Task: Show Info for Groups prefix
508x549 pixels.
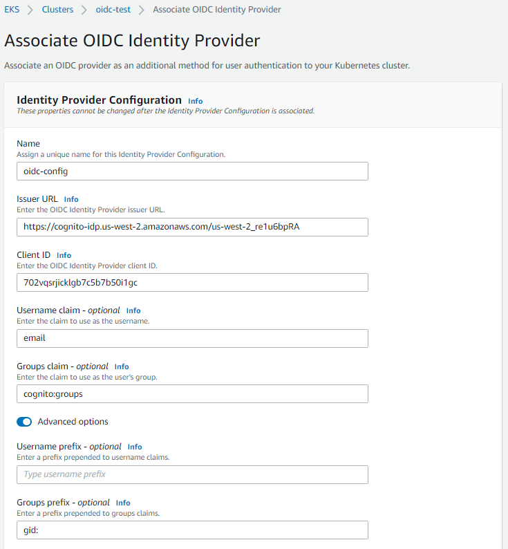Action: (x=123, y=503)
